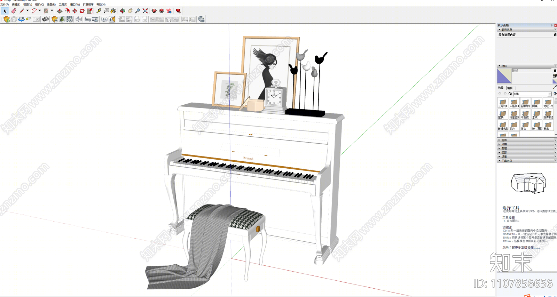Click materials list scrollbar down arrow
Screen dimensions: 557x297
[556, 134]
